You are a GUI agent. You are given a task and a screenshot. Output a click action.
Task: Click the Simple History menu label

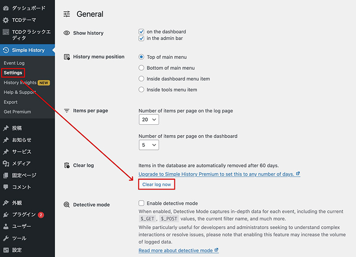(28, 50)
